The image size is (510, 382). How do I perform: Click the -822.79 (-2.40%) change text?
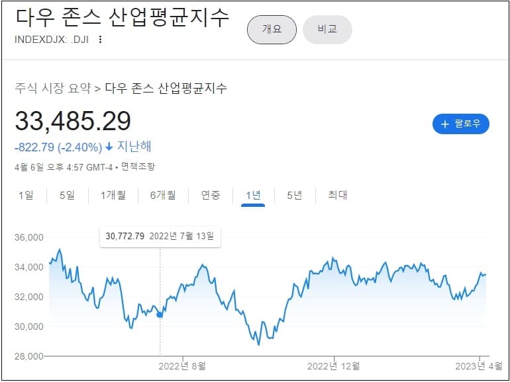coord(58,147)
